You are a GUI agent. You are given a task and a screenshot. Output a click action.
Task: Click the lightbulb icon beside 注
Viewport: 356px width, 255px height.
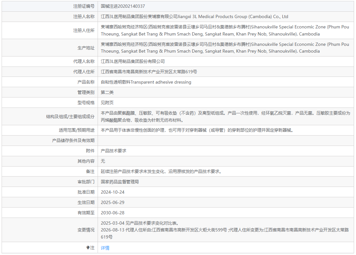[88, 248]
